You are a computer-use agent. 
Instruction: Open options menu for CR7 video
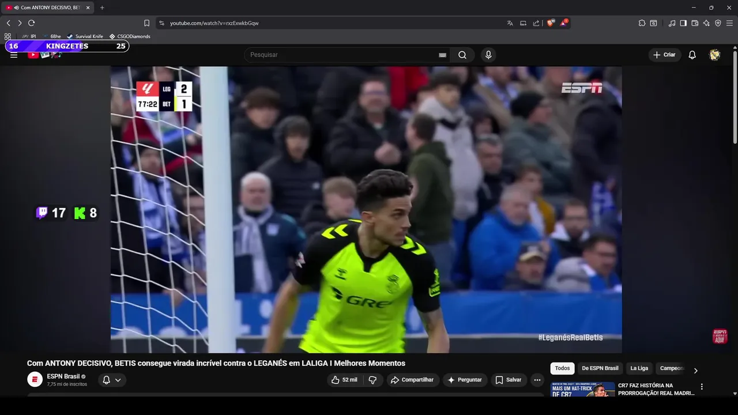tap(702, 387)
